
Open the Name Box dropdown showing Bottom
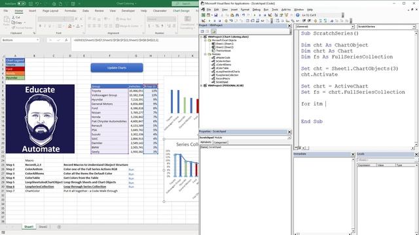click(37, 40)
